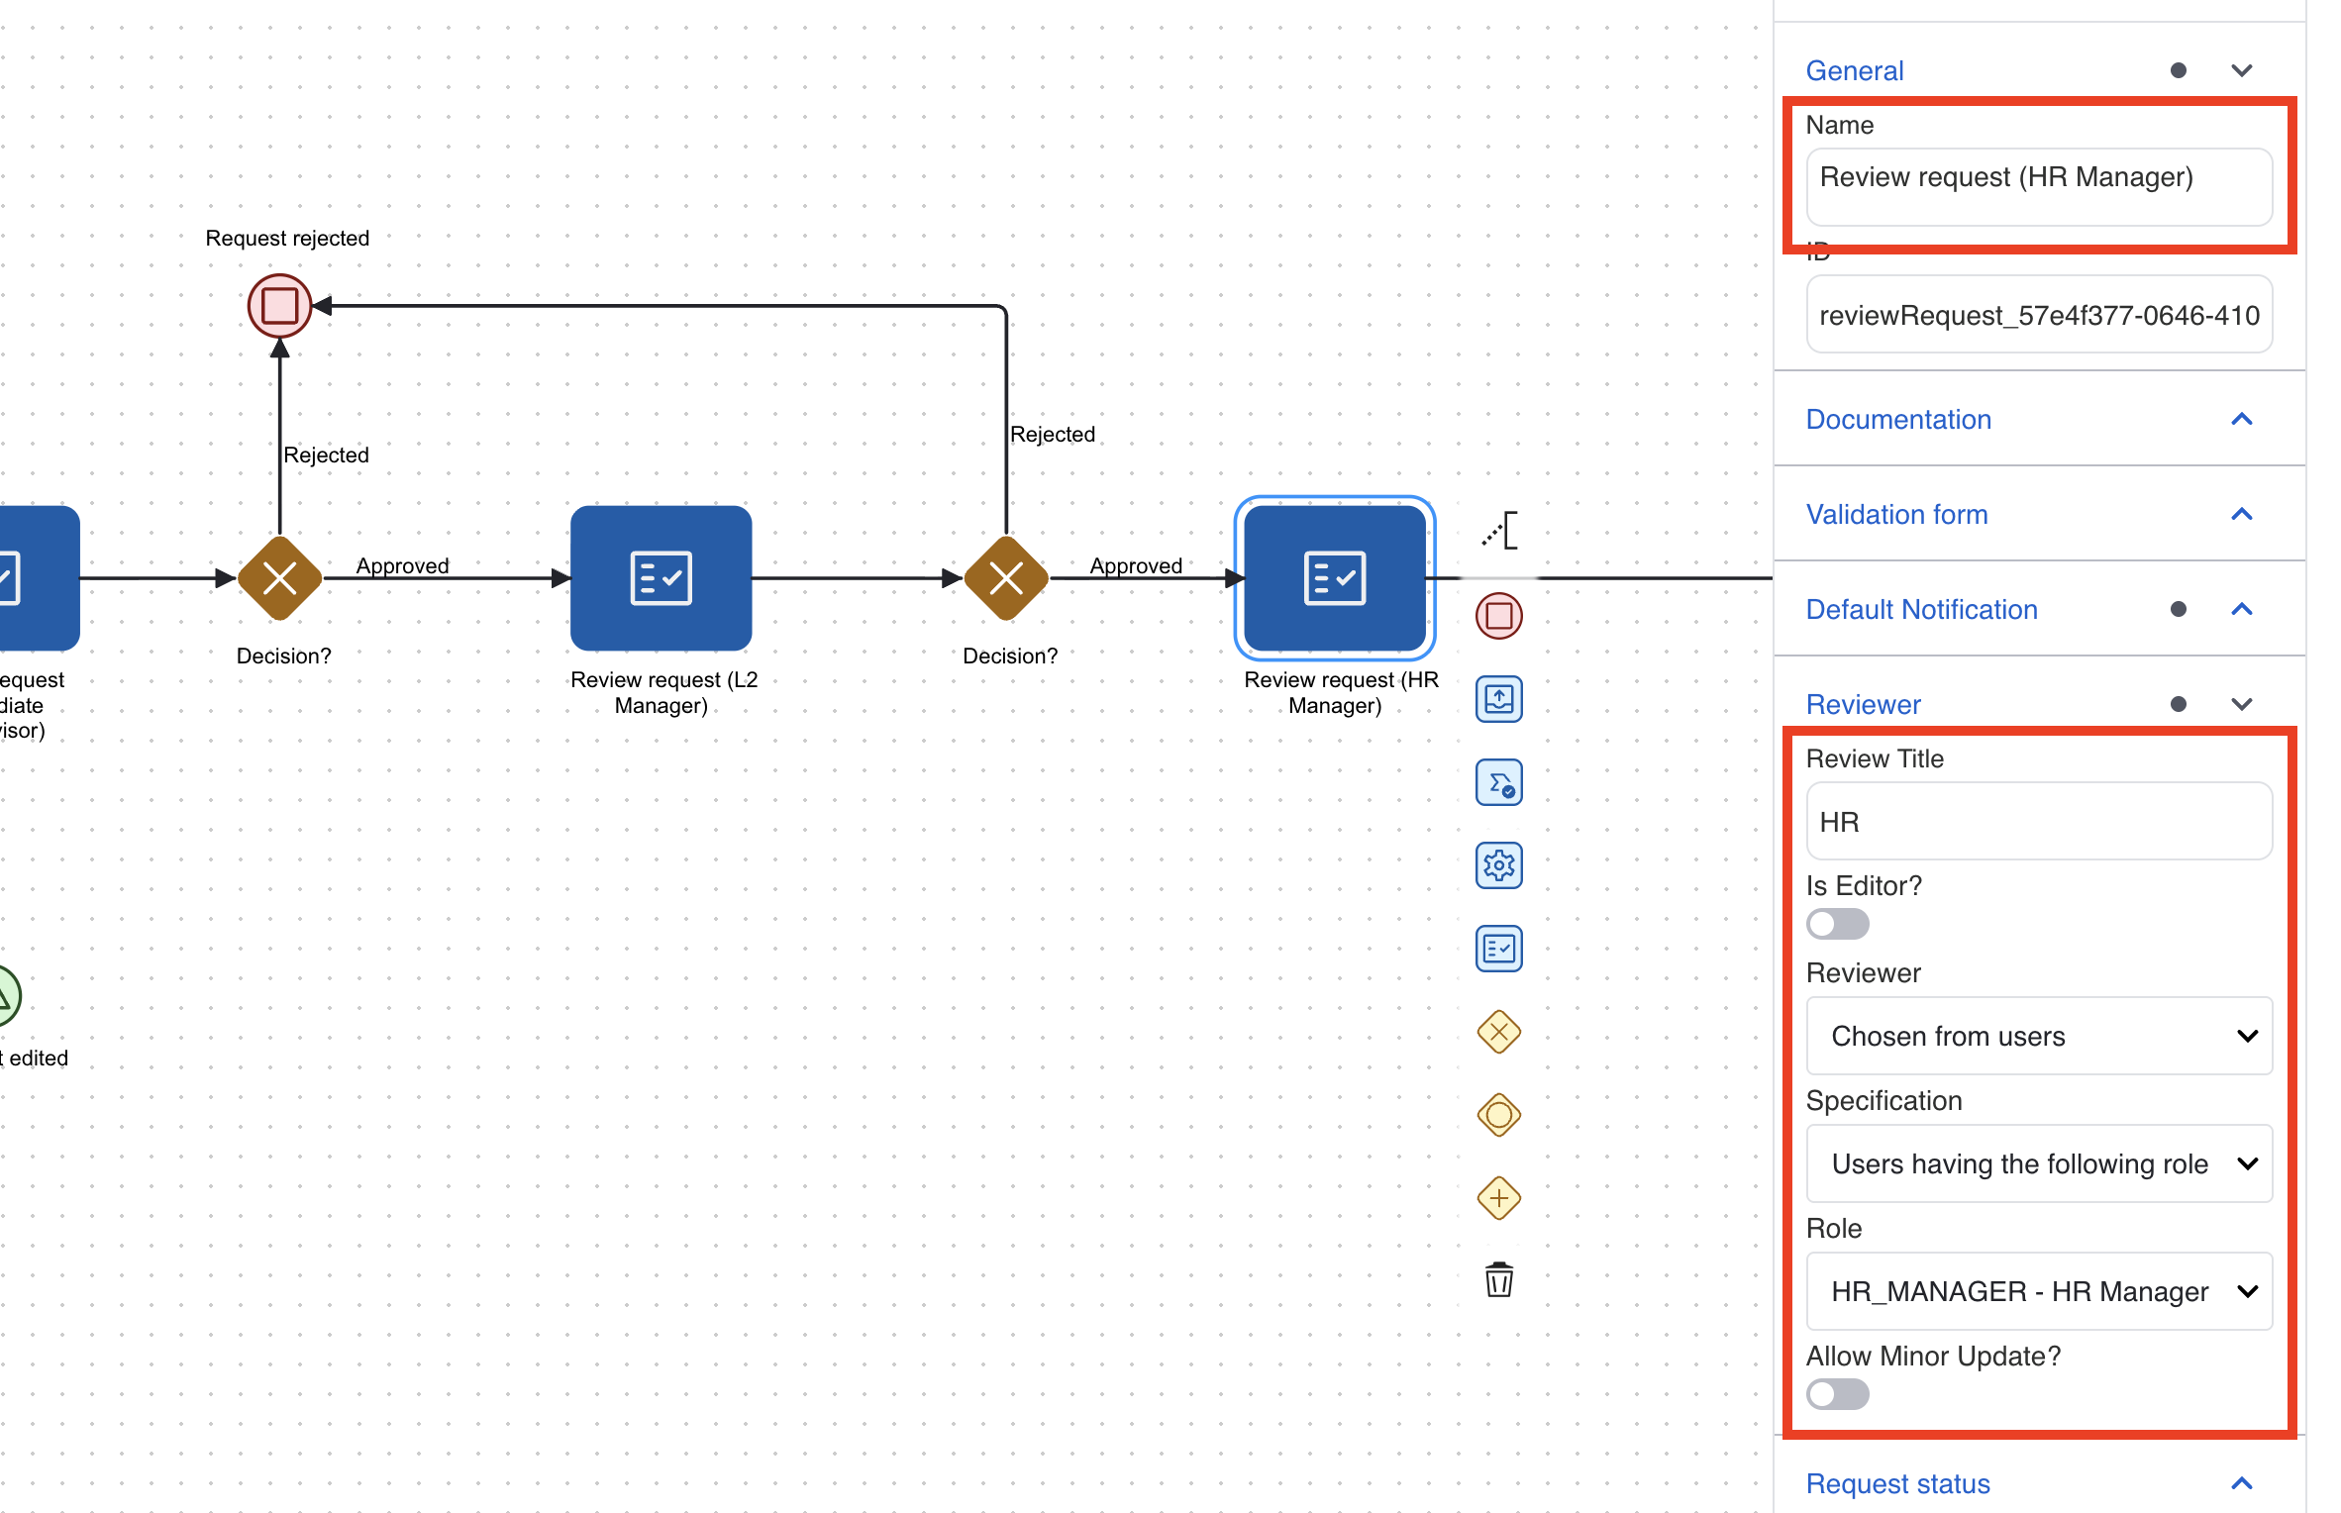The image size is (2341, 1513).
Task: Select the partially visible supervisor review task
Action: [40, 578]
